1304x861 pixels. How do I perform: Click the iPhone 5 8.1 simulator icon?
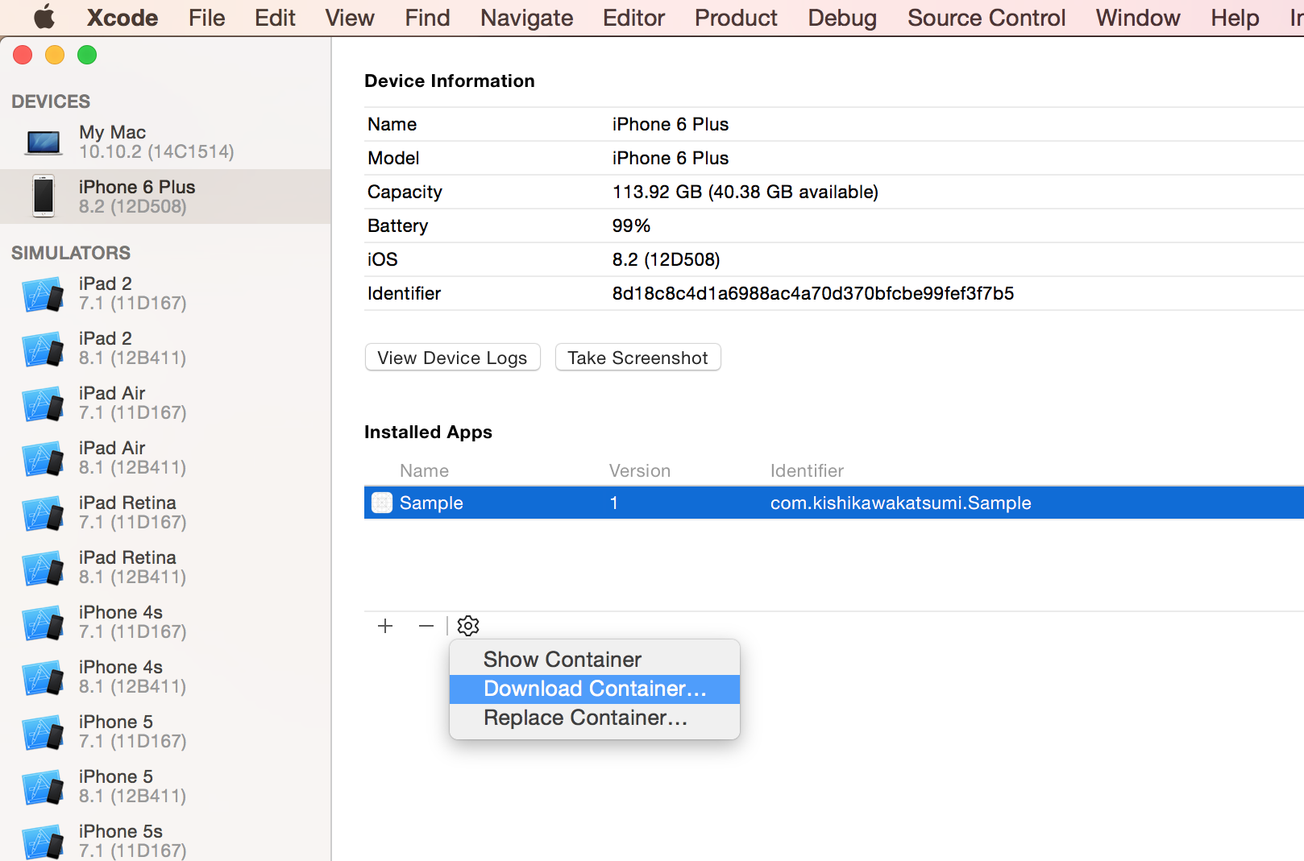click(44, 787)
